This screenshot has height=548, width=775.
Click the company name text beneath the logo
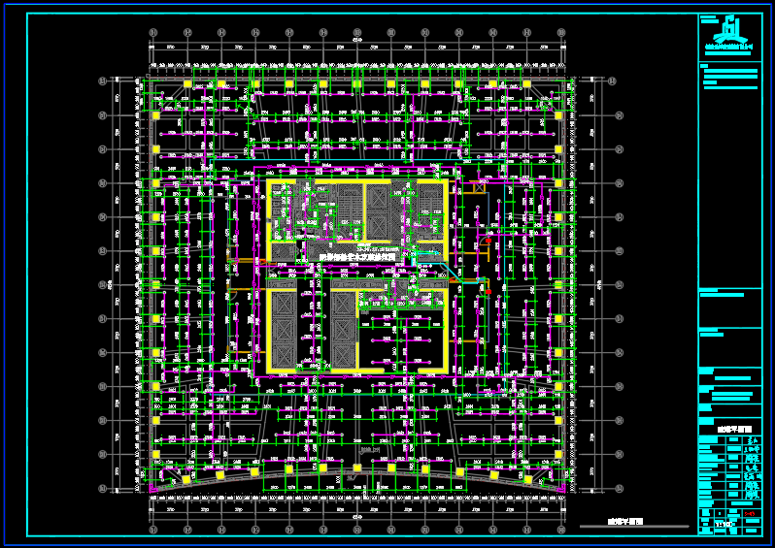click(729, 46)
